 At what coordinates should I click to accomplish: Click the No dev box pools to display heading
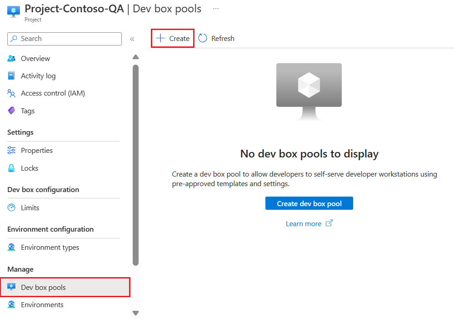(x=309, y=154)
